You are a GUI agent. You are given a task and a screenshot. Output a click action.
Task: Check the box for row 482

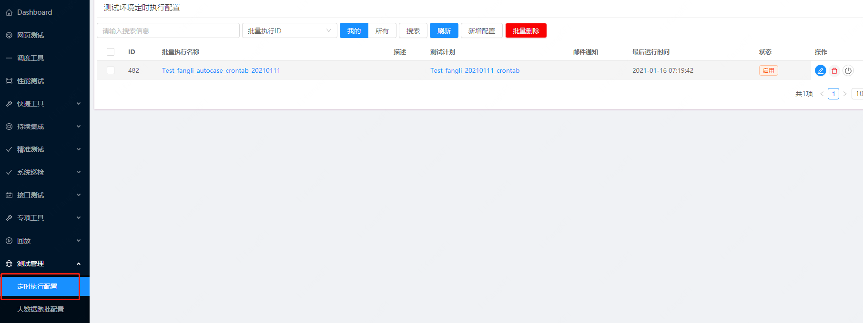pyautogui.click(x=111, y=70)
